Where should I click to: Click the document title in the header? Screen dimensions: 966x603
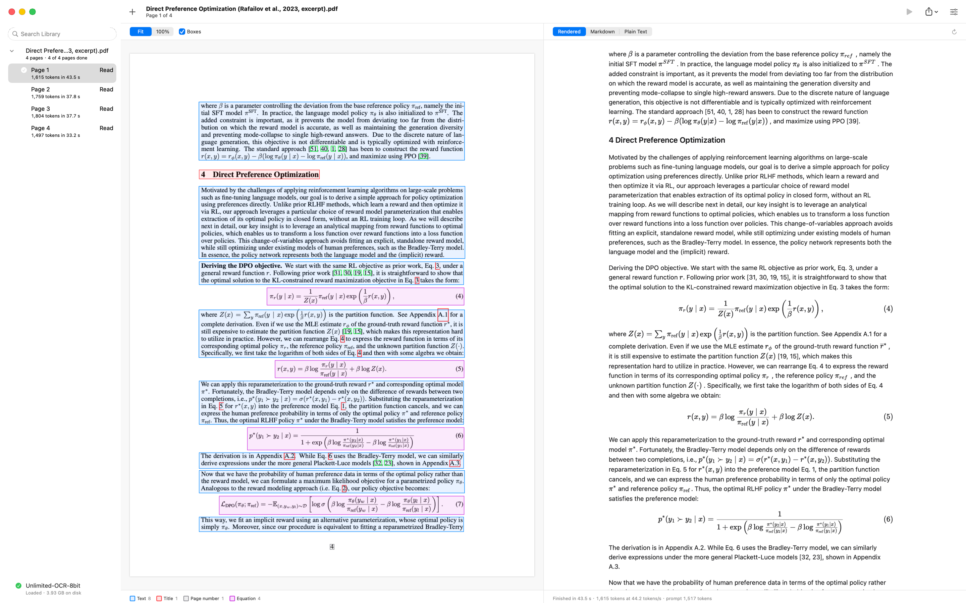coord(242,9)
